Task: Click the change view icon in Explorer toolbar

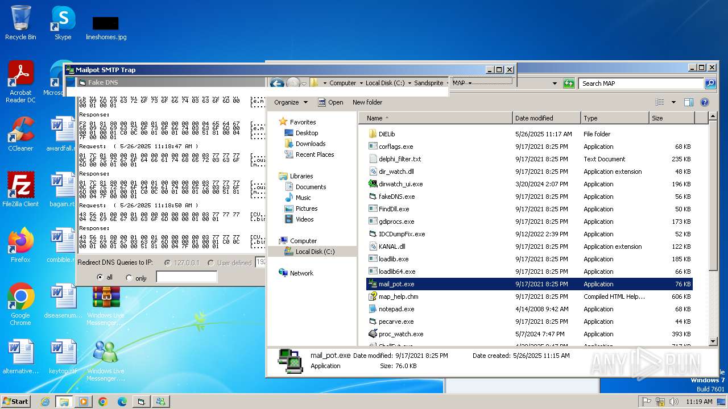Action: point(660,102)
